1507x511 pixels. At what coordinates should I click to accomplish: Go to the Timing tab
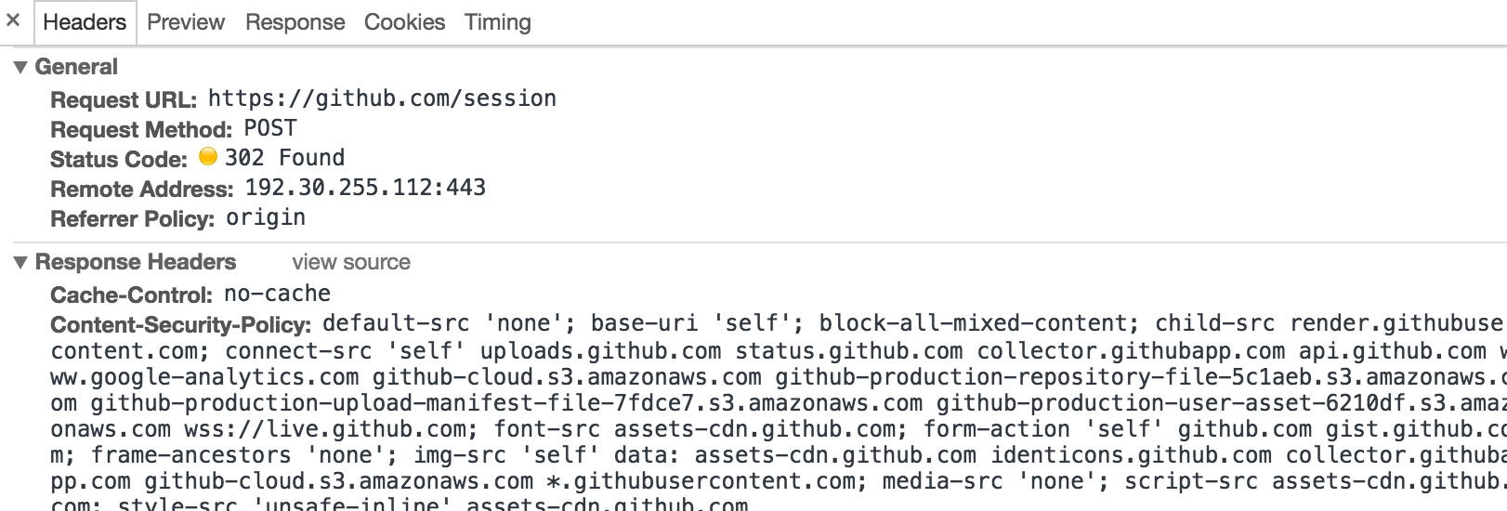[x=498, y=22]
